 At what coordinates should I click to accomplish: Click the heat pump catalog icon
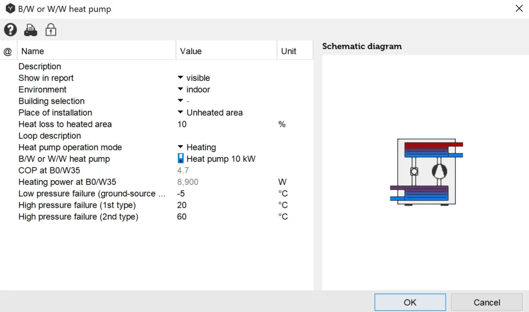pyautogui.click(x=181, y=159)
